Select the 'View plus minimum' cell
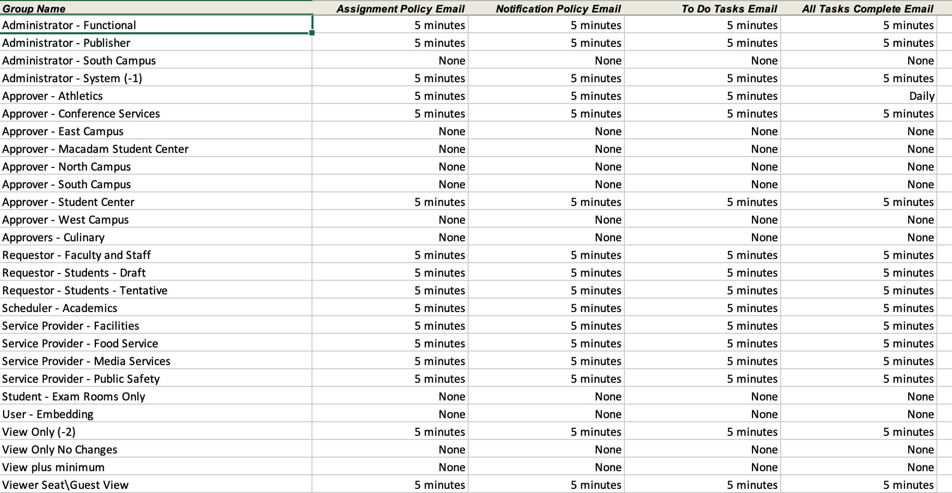The image size is (952, 493). coord(156,467)
